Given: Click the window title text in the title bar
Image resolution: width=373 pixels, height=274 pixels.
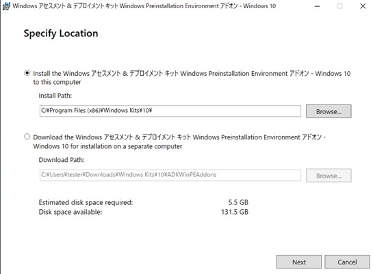Looking at the screenshot, I should click(x=144, y=6).
